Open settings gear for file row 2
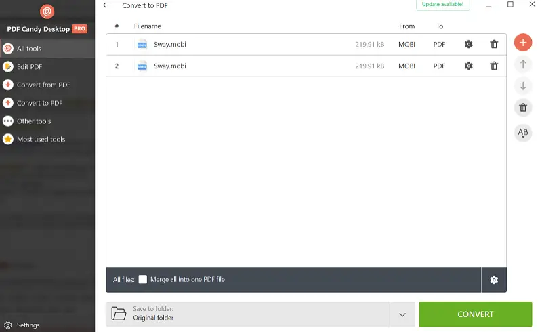 click(x=468, y=66)
